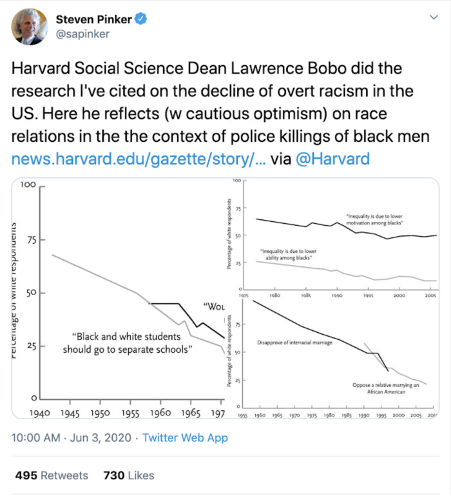The image size is (451, 496).
Task: Click Steven Pinker's profile avatar photo
Action: 28,27
